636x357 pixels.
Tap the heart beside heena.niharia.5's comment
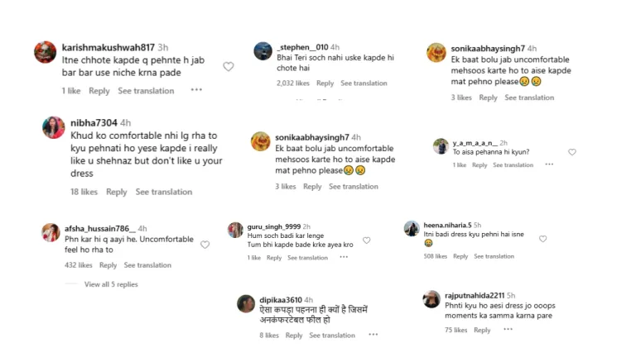pos(542,239)
